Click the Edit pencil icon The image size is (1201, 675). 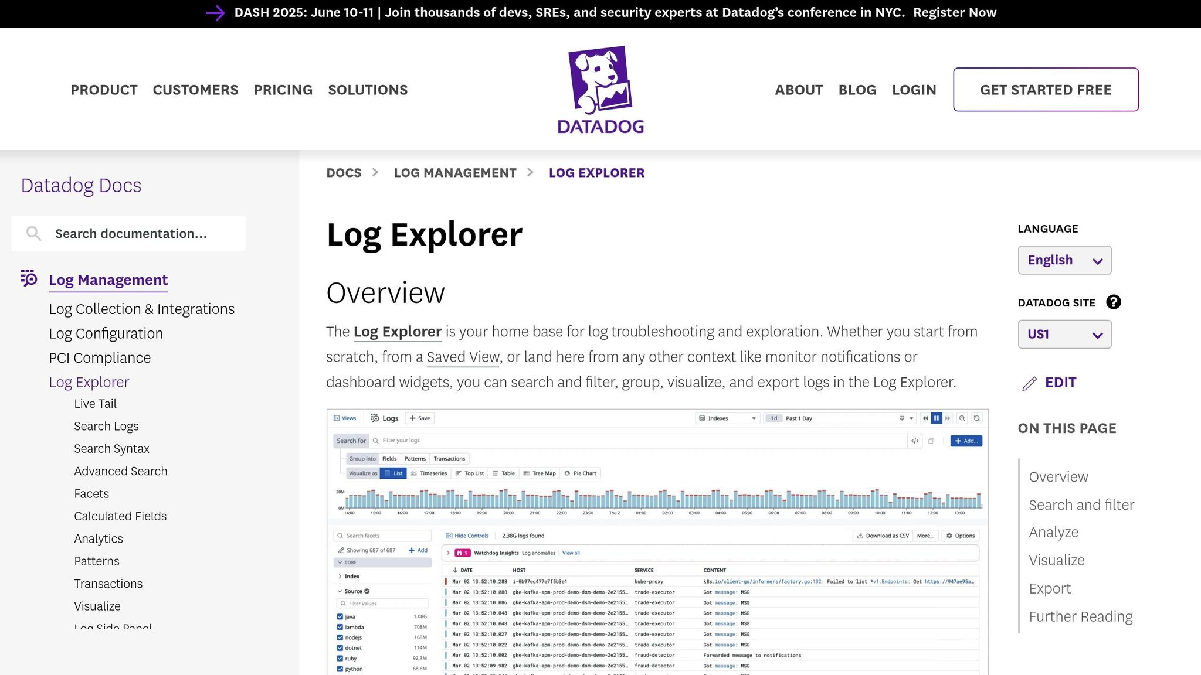tap(1029, 383)
